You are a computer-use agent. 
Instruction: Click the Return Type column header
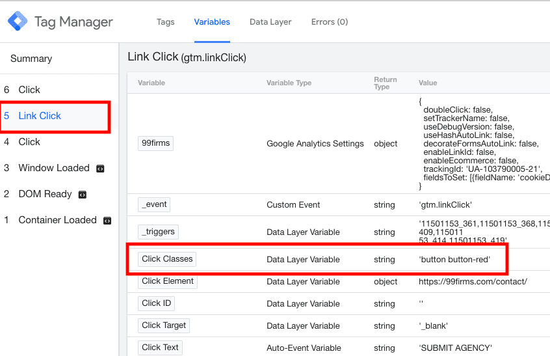385,83
